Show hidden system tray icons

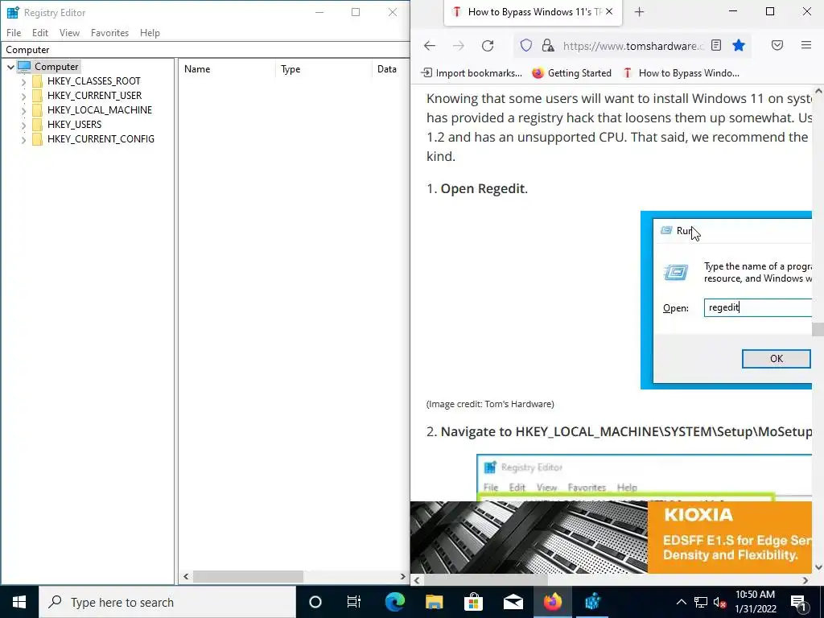pyautogui.click(x=681, y=602)
